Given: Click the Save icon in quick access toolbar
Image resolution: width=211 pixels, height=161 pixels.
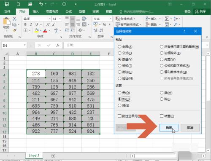Looking at the screenshot, I should click(x=7, y=4).
